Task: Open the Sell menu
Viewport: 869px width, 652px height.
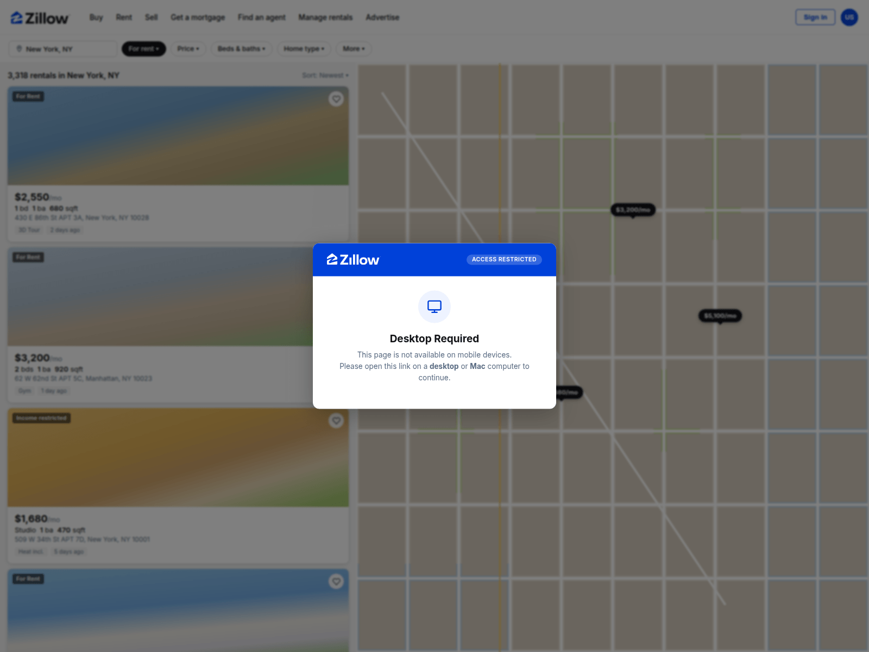Action: tap(152, 17)
